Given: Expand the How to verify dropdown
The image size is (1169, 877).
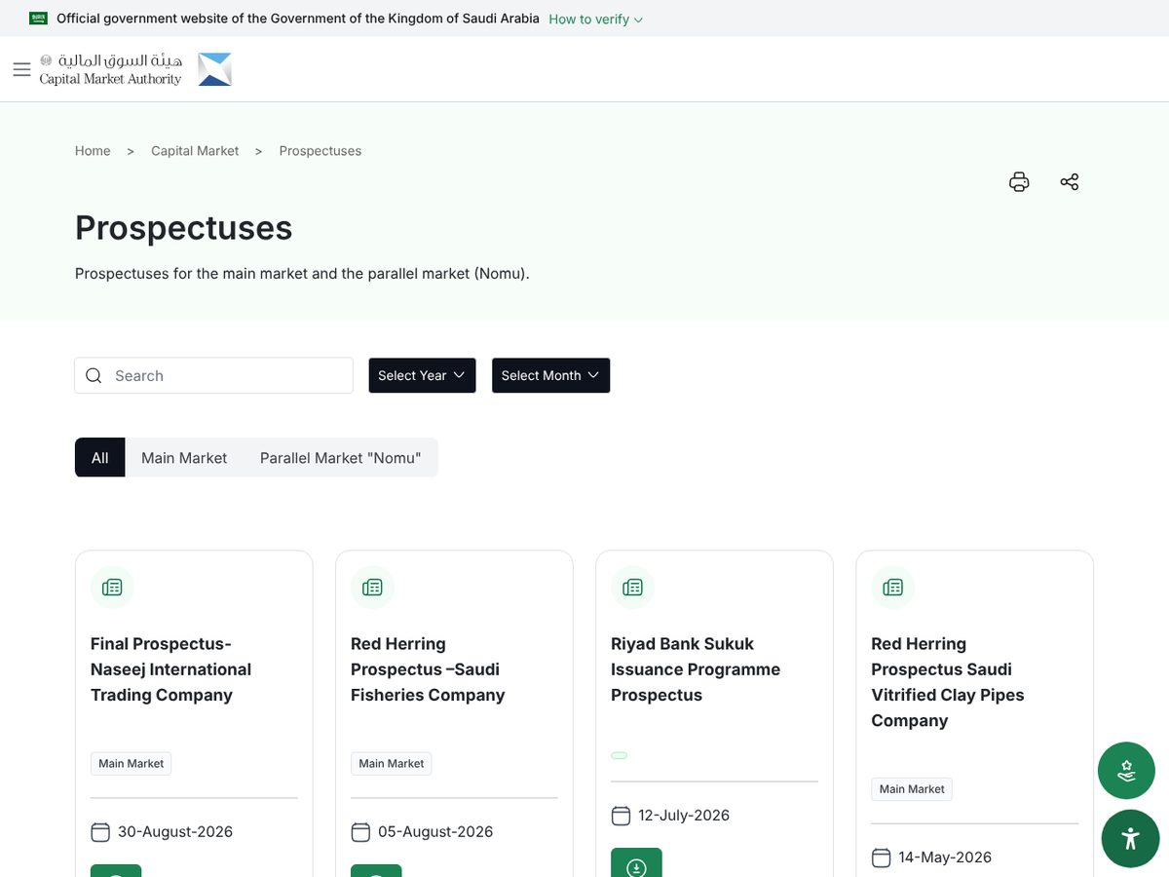Looking at the screenshot, I should (596, 19).
